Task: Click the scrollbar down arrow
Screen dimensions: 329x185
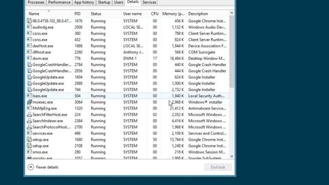Action: 232,156
